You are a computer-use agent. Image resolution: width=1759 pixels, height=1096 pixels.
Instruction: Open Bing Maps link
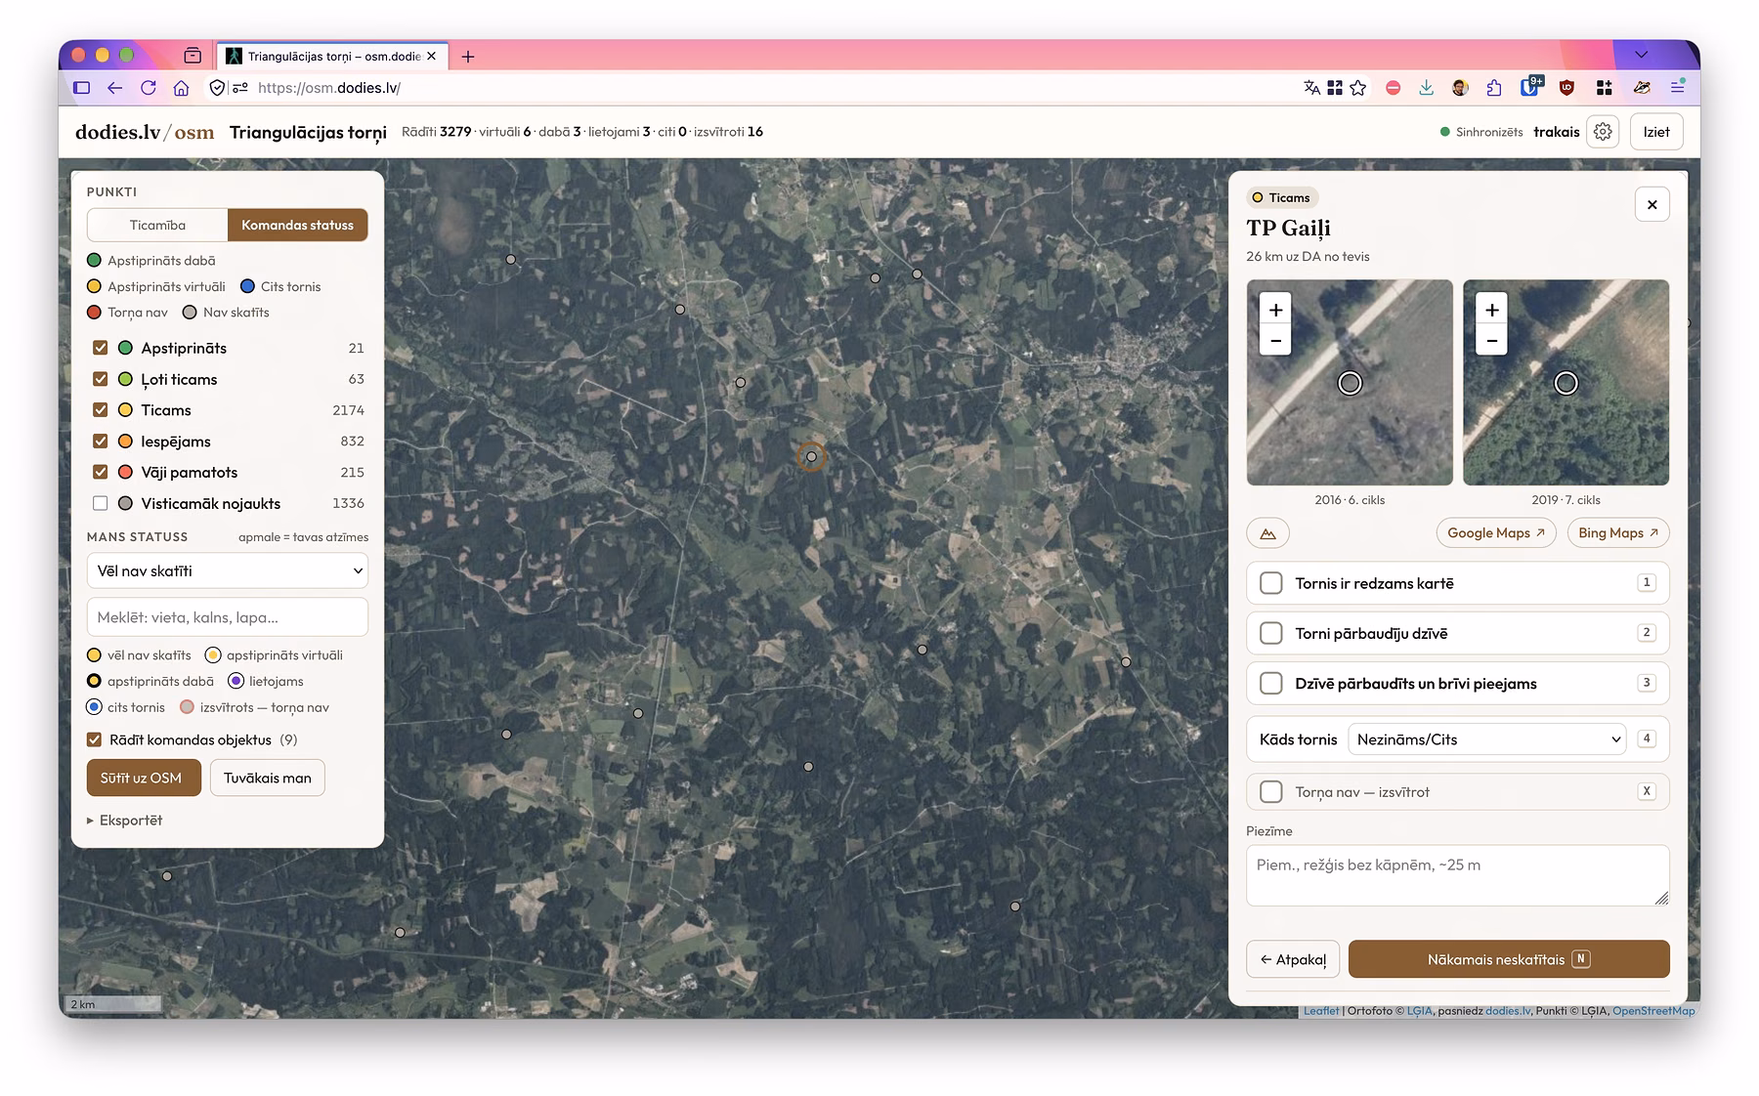[x=1617, y=533]
